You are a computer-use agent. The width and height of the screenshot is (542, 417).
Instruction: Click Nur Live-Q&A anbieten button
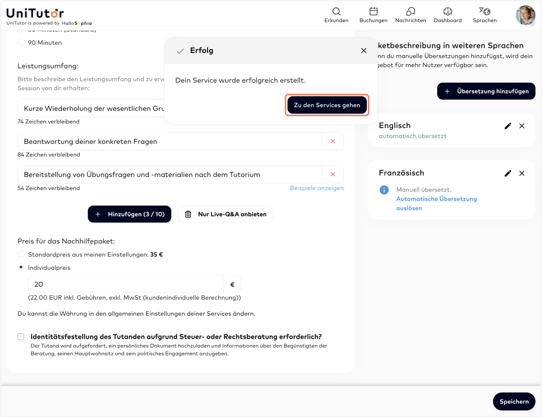click(x=225, y=214)
